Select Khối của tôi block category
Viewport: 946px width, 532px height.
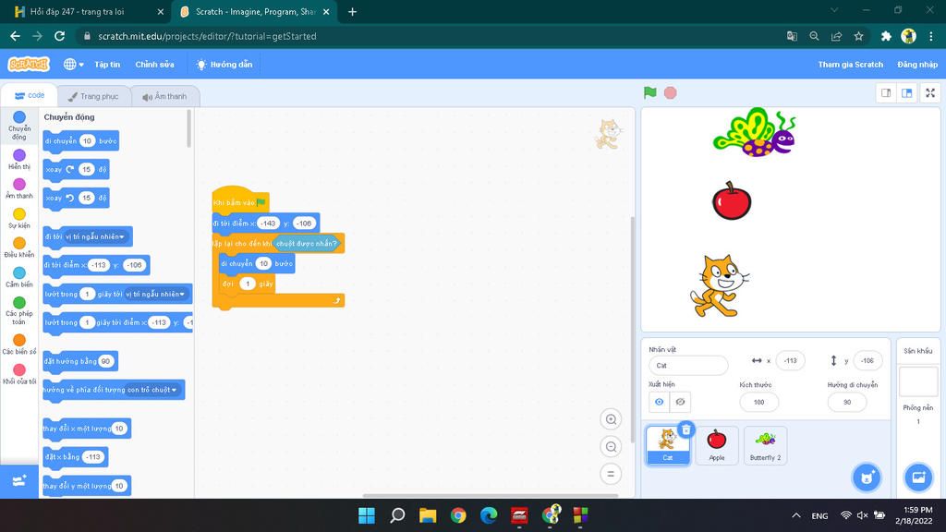19,374
